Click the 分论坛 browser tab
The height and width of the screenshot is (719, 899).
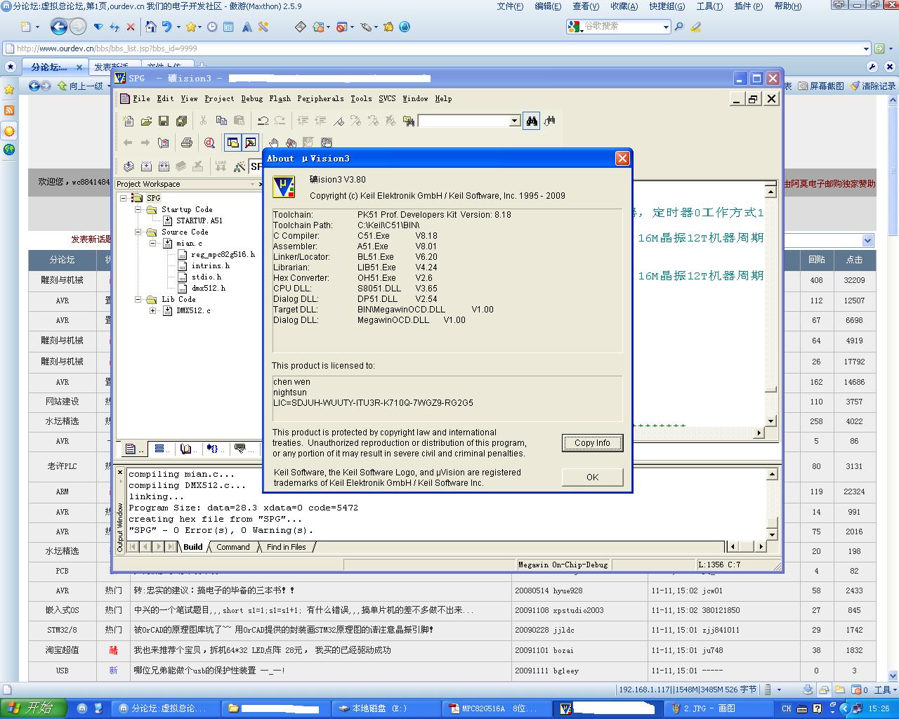(53, 67)
